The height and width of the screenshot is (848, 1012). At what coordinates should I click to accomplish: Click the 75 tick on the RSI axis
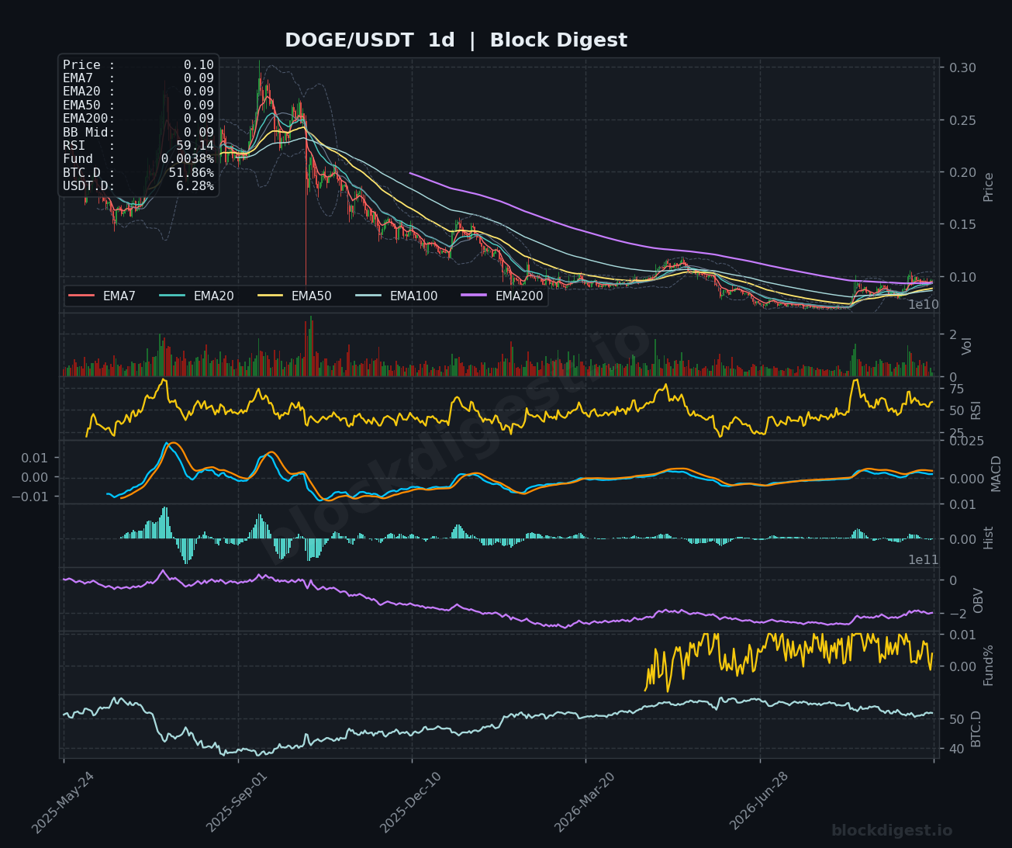pos(956,389)
